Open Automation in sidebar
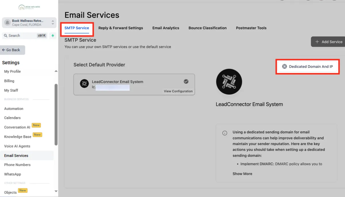345x197 pixels. click(14, 109)
